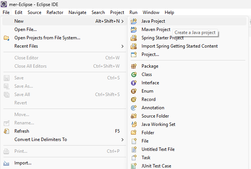Create a new Source Folder
This screenshot has width=251, height=169.
tap(188, 116)
